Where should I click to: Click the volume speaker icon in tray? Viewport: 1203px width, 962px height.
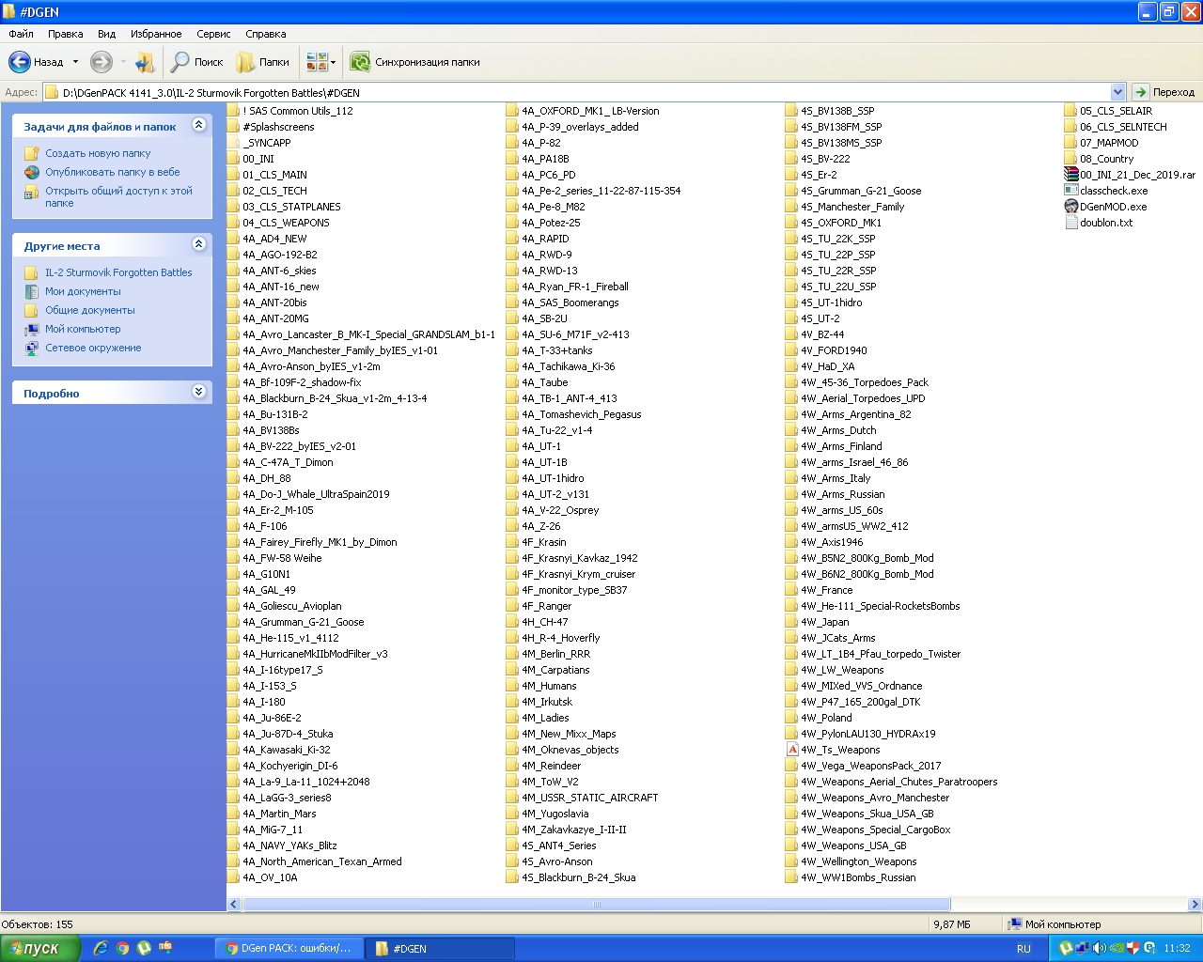tap(1099, 948)
